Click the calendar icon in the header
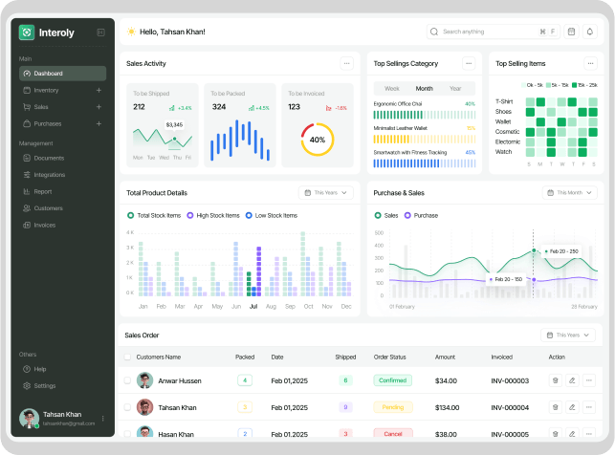The height and width of the screenshot is (455, 615). point(572,32)
